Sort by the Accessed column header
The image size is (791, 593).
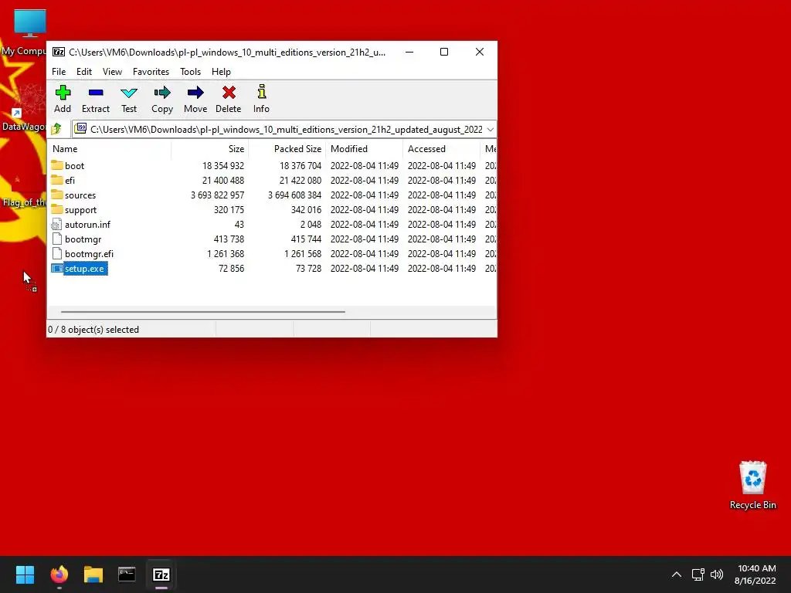441,149
